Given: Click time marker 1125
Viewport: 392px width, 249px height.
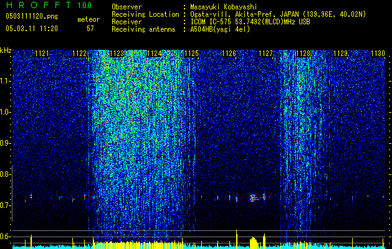Looking at the screenshot, I should coord(191,54).
